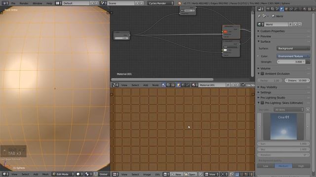Select object shader type icon in node header
316x177 pixels.
coord(179,85)
